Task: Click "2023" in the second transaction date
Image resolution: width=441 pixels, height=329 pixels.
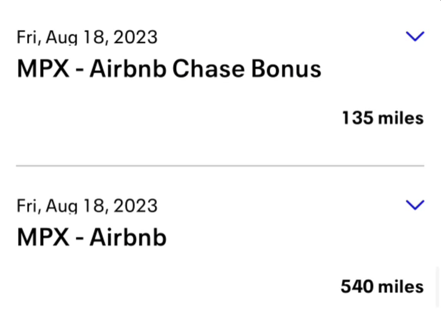Action: click(135, 206)
